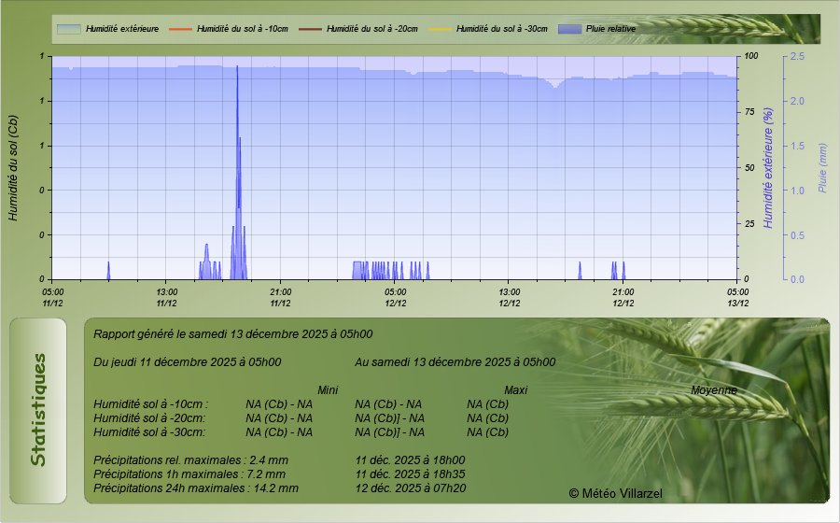Select the Précipitations 24h maximales row
Screen dimensions: 840x523
point(196,488)
